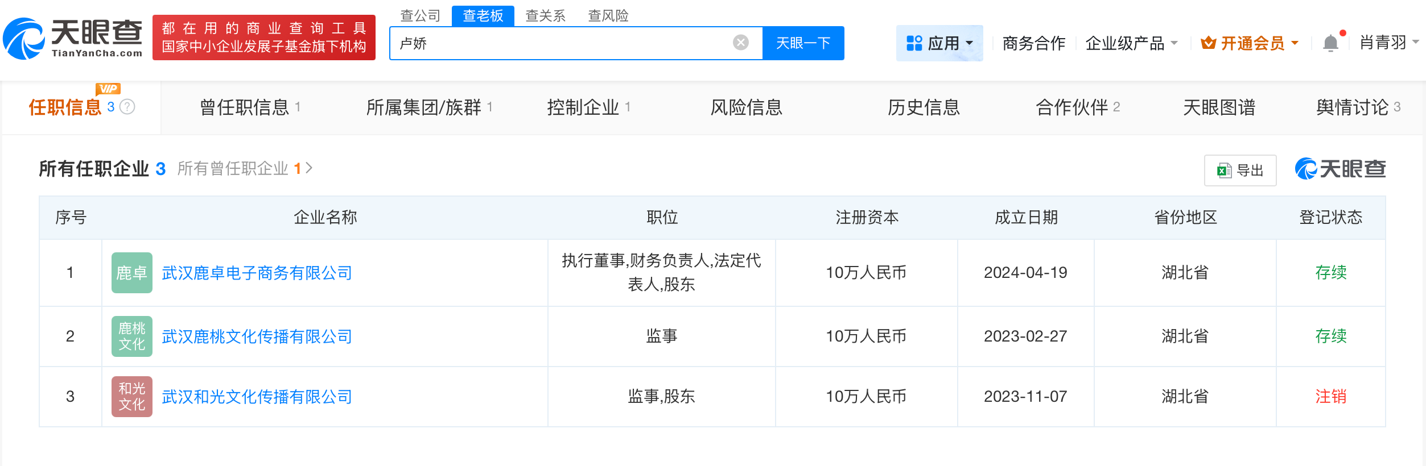This screenshot has height=466, width=1426.
Task: Click the 鹿卓 company logo thumbnail
Action: coord(132,273)
